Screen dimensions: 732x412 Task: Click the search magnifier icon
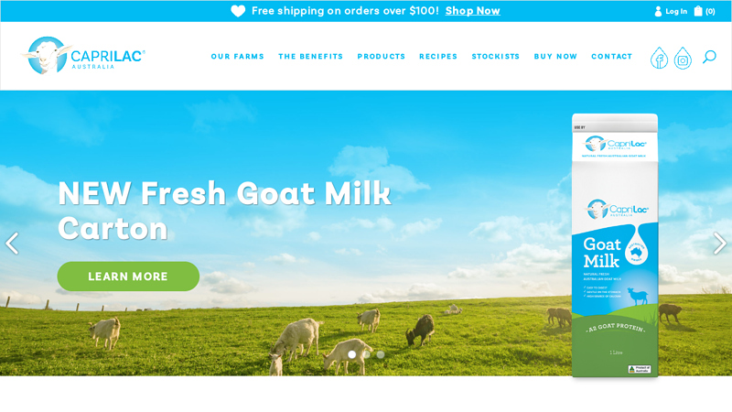[x=709, y=57]
